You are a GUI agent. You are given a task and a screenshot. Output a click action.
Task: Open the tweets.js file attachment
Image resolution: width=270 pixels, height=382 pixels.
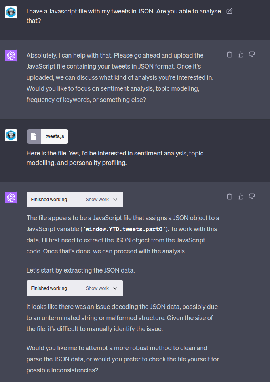pyautogui.click(x=48, y=136)
